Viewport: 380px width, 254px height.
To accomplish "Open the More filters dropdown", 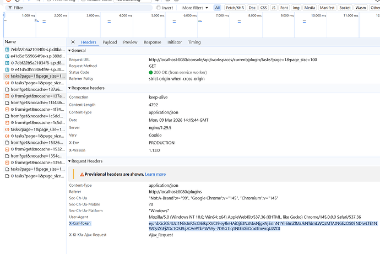I will (196, 8).
